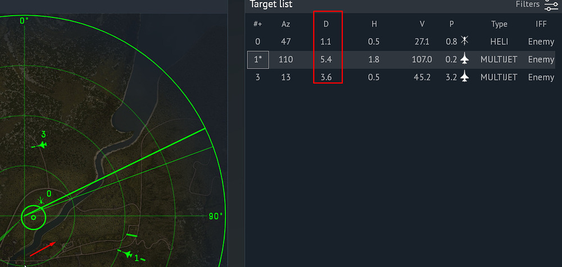Sort the list by Az column header
Screen dimensions: 562x267
(286, 24)
